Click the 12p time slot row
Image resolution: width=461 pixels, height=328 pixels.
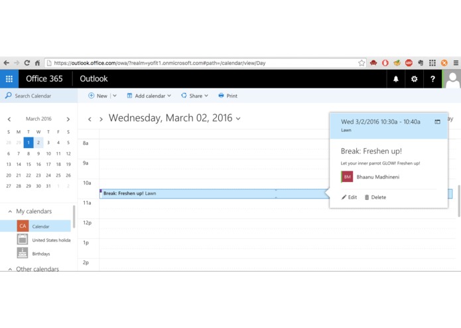tap(277, 228)
